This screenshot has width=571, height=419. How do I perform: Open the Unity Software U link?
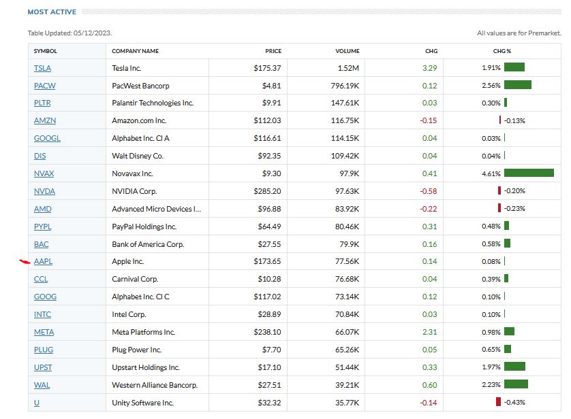[37, 403]
